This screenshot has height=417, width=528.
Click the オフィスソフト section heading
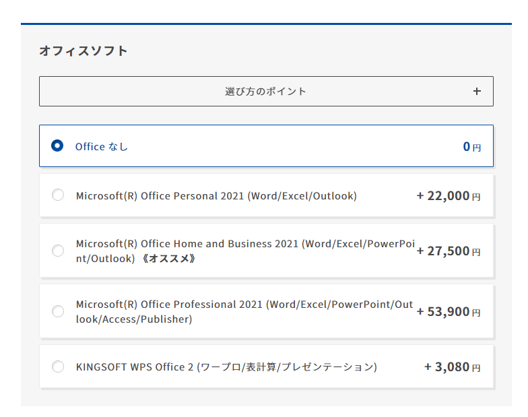click(x=84, y=51)
